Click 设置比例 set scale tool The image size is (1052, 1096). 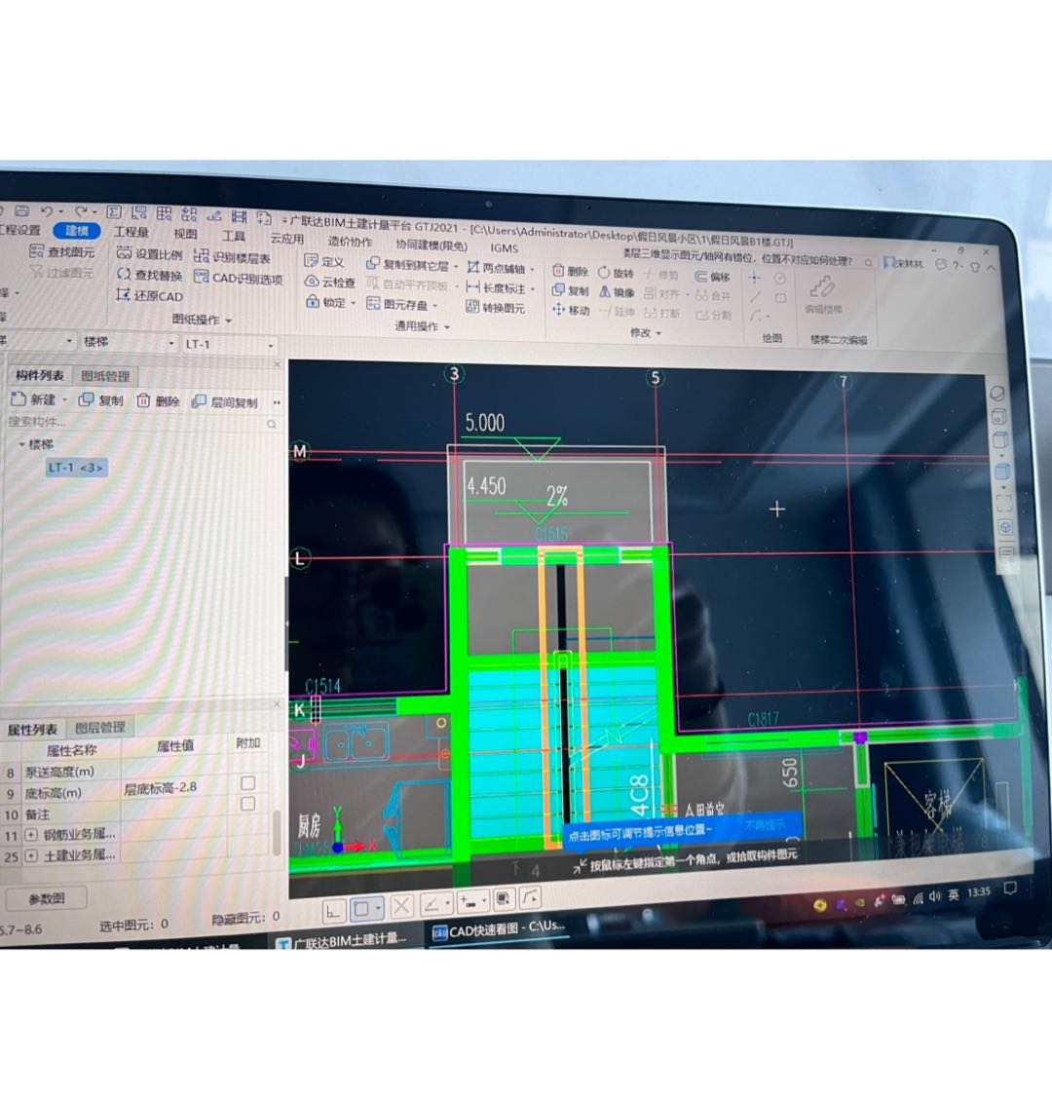[150, 253]
